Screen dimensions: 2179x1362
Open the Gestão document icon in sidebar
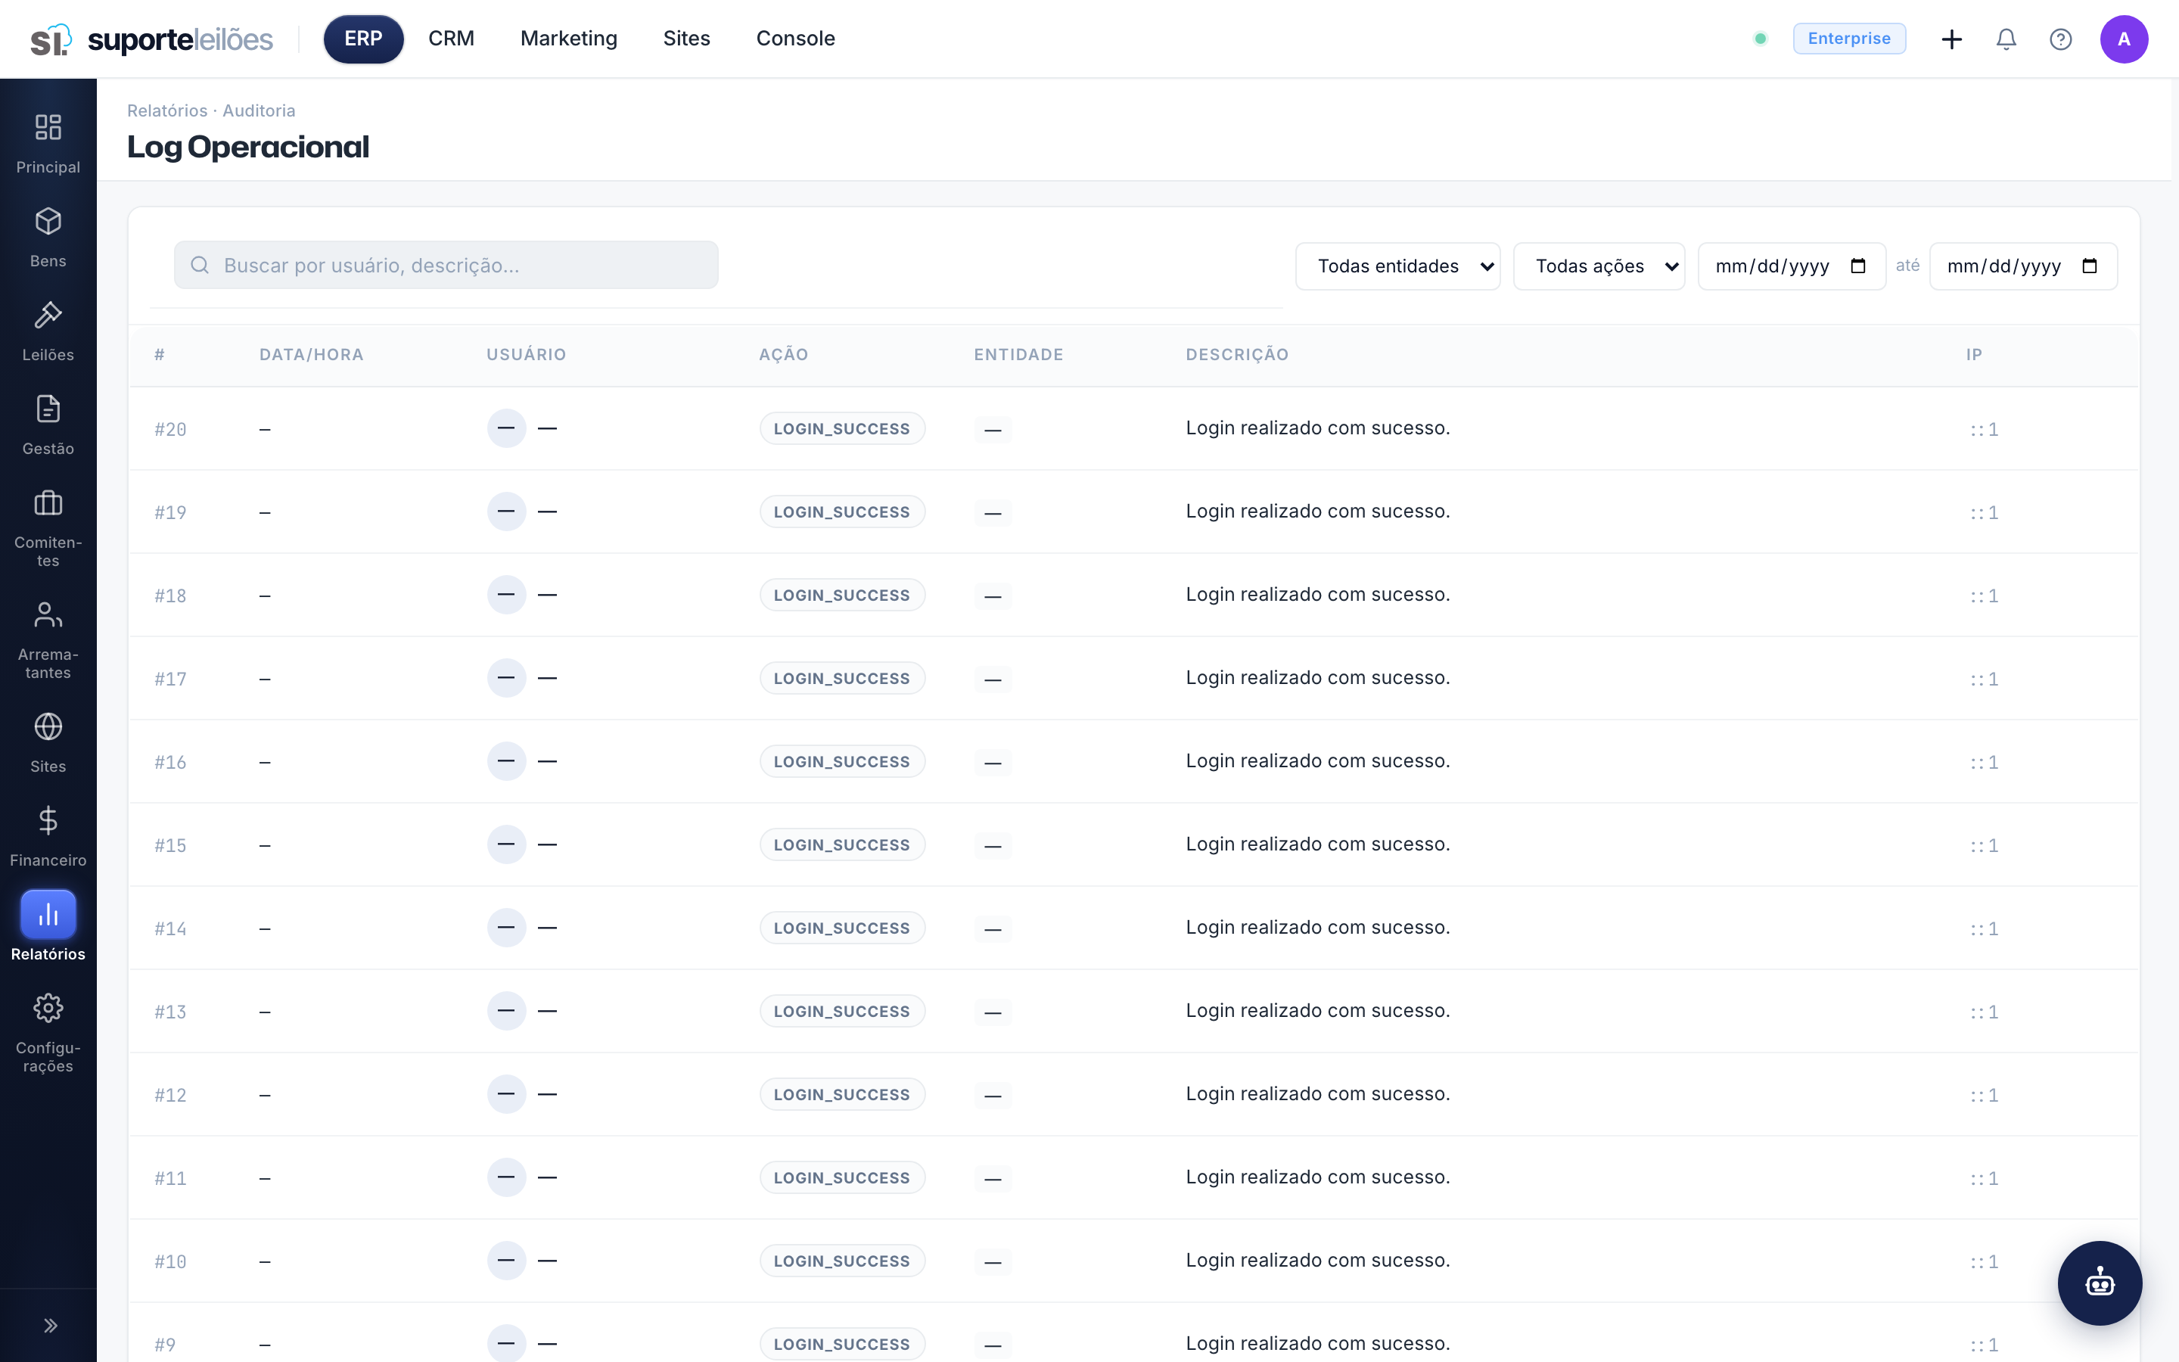[48, 408]
